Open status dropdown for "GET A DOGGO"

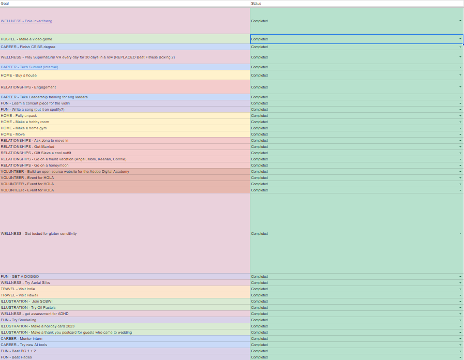(460, 277)
